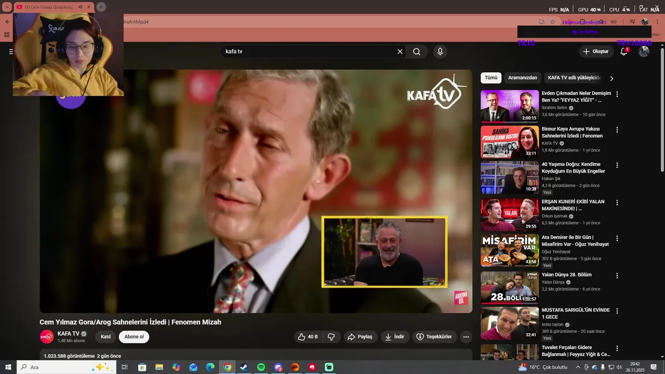The width and height of the screenshot is (665, 374).
Task: Open Windows notification center icon
Action: click(x=654, y=367)
